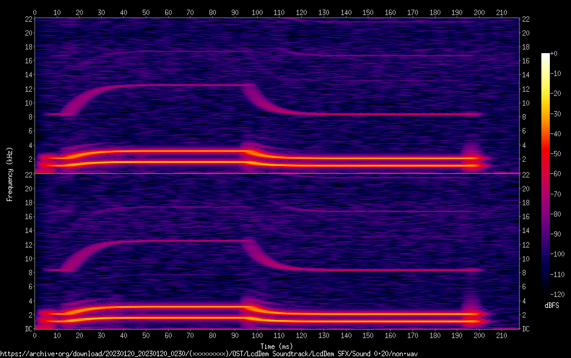The height and width of the screenshot is (358, 571).
Task: Click the 200 ms tick on the top time axis
Action: [x=479, y=11]
